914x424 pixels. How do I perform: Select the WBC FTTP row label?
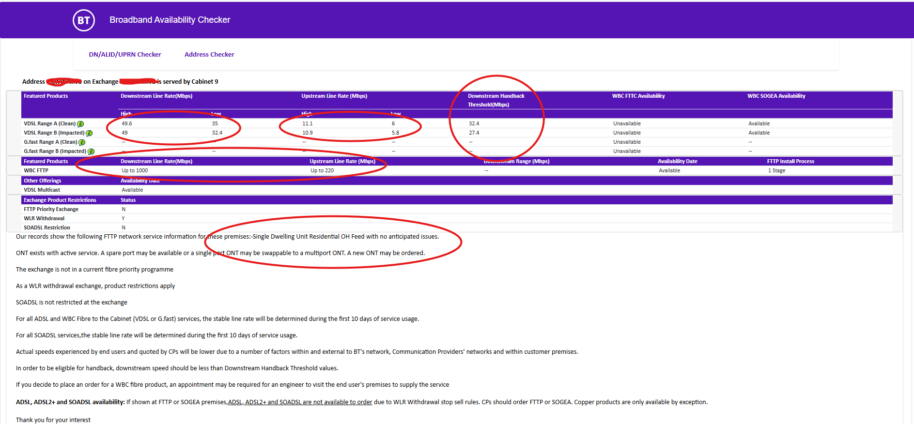[36, 171]
